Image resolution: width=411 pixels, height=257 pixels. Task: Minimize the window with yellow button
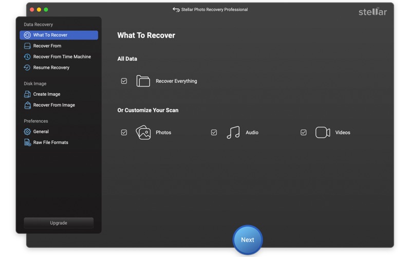pos(39,10)
